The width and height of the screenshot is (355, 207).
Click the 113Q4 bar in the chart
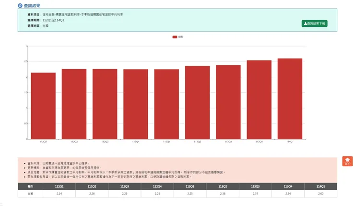[259, 100]
